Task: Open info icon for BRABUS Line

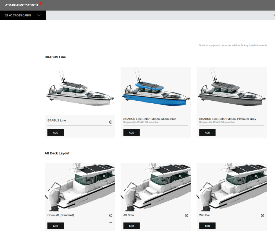Action: pos(111,122)
